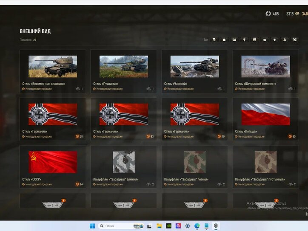This screenshot has width=308, height=231.
Task: Open the purple-pink square app in taskbar
Action: point(178,226)
